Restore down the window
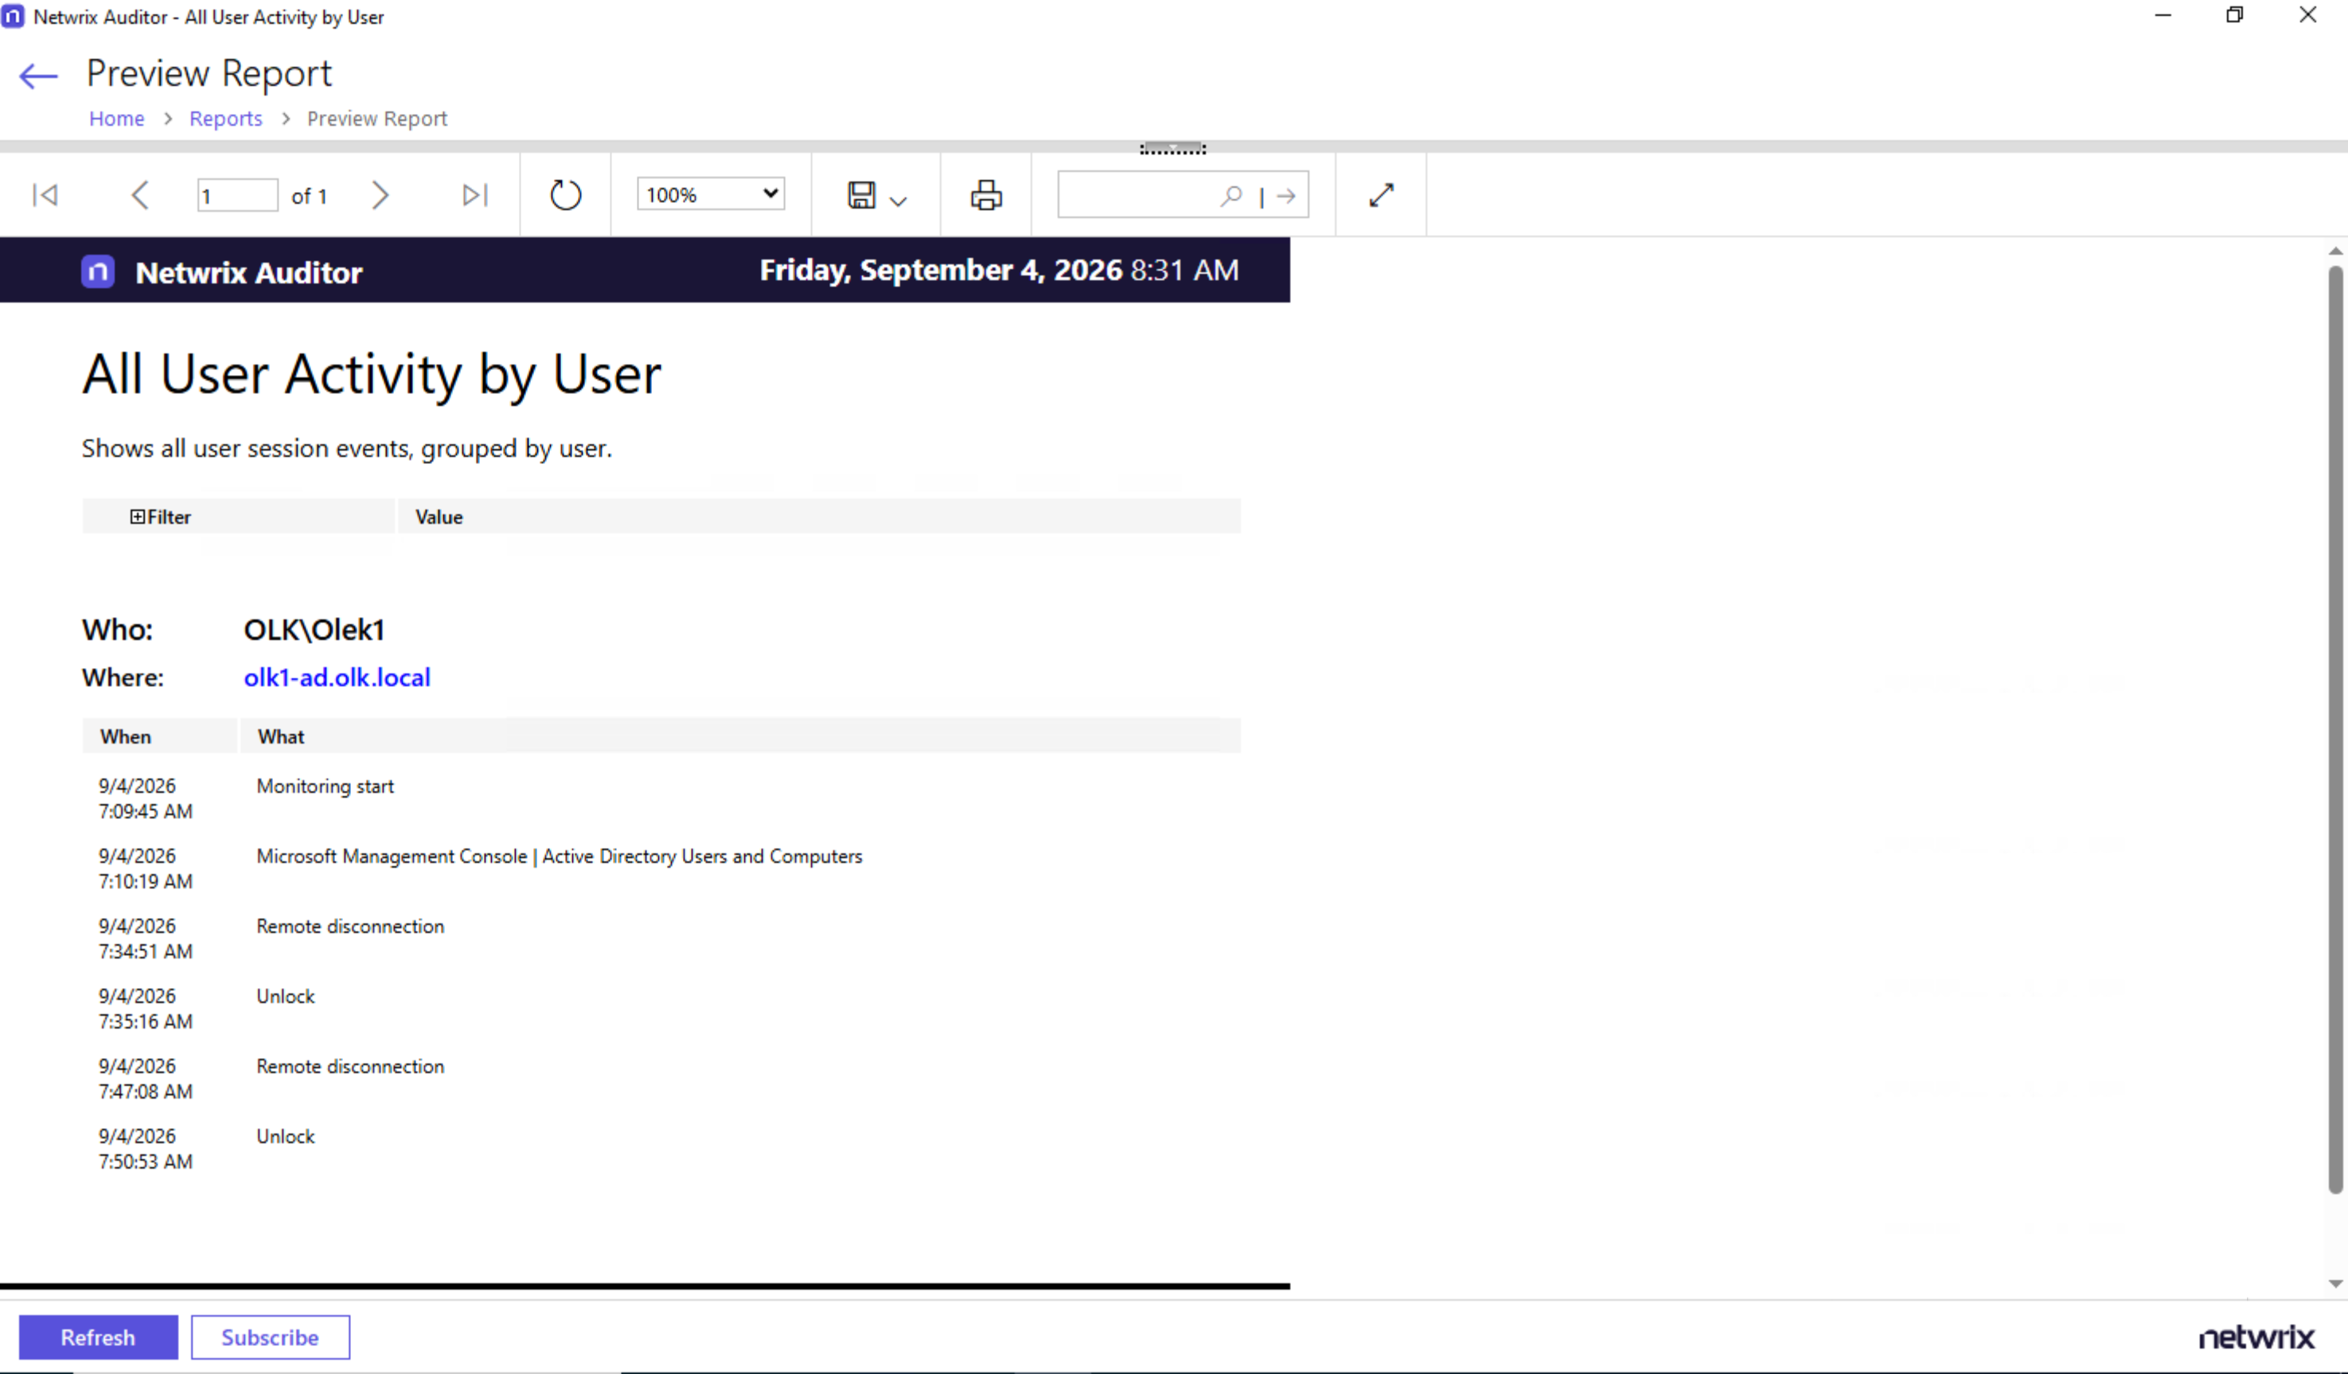Image resolution: width=2348 pixels, height=1374 pixels. [2234, 15]
